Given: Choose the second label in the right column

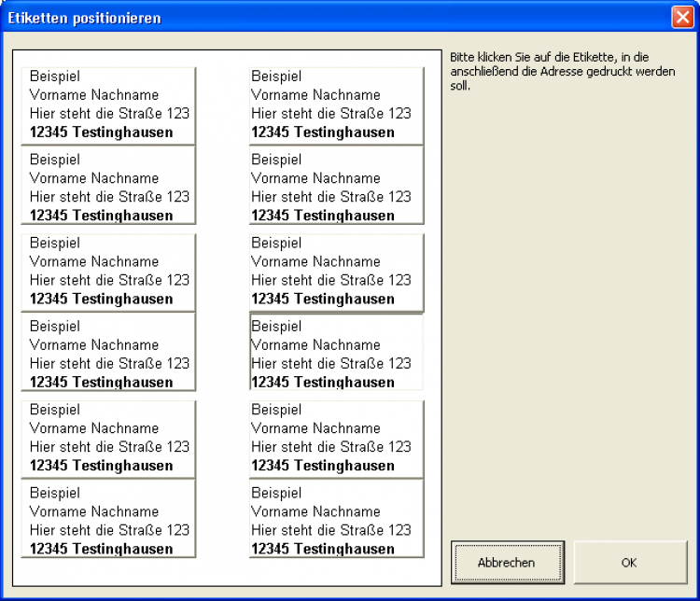Looking at the screenshot, I should pos(336,187).
